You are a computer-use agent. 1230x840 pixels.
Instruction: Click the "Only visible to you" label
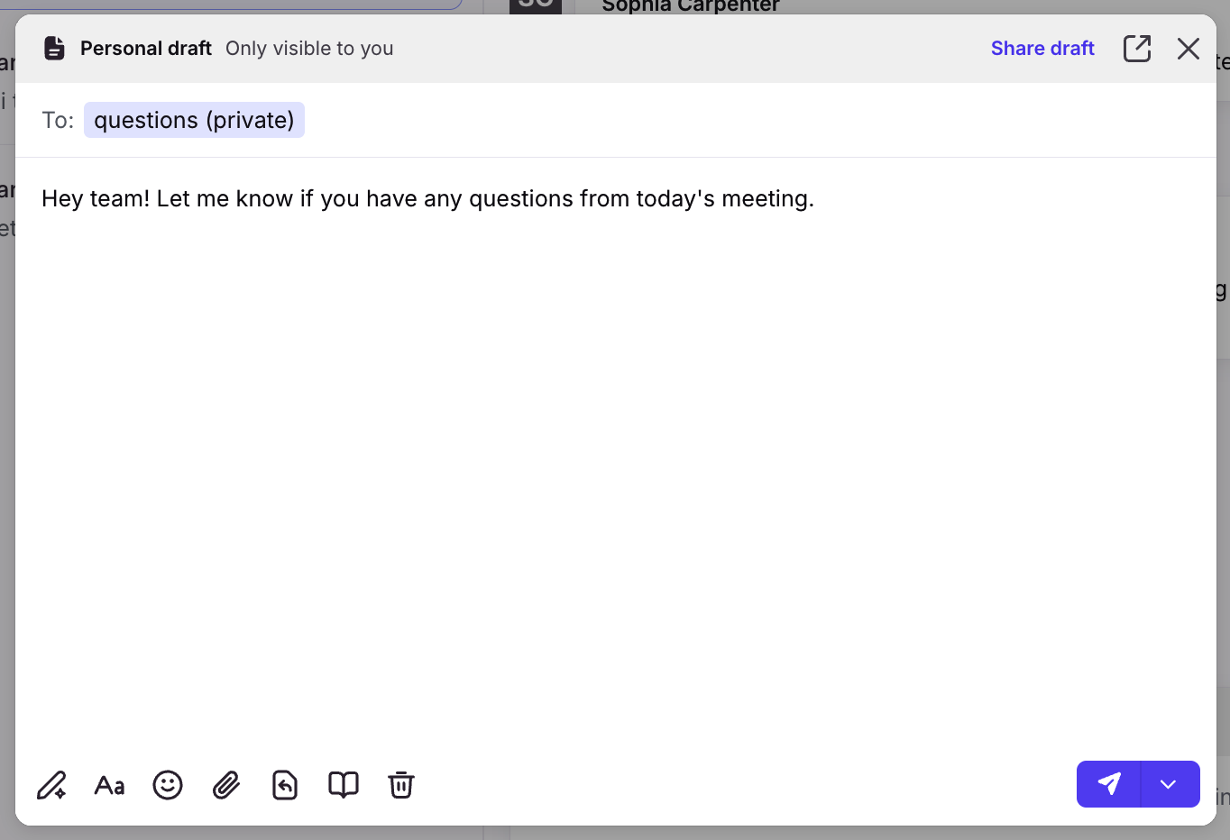click(x=309, y=49)
